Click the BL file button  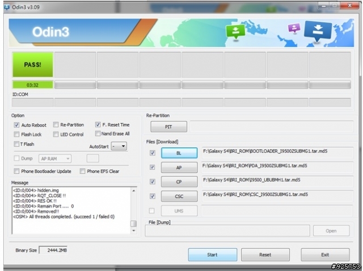pos(179,153)
